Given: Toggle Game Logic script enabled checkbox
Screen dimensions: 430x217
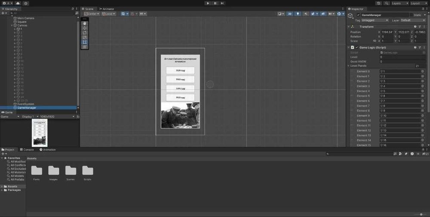Looking at the screenshot, I should coord(357,47).
